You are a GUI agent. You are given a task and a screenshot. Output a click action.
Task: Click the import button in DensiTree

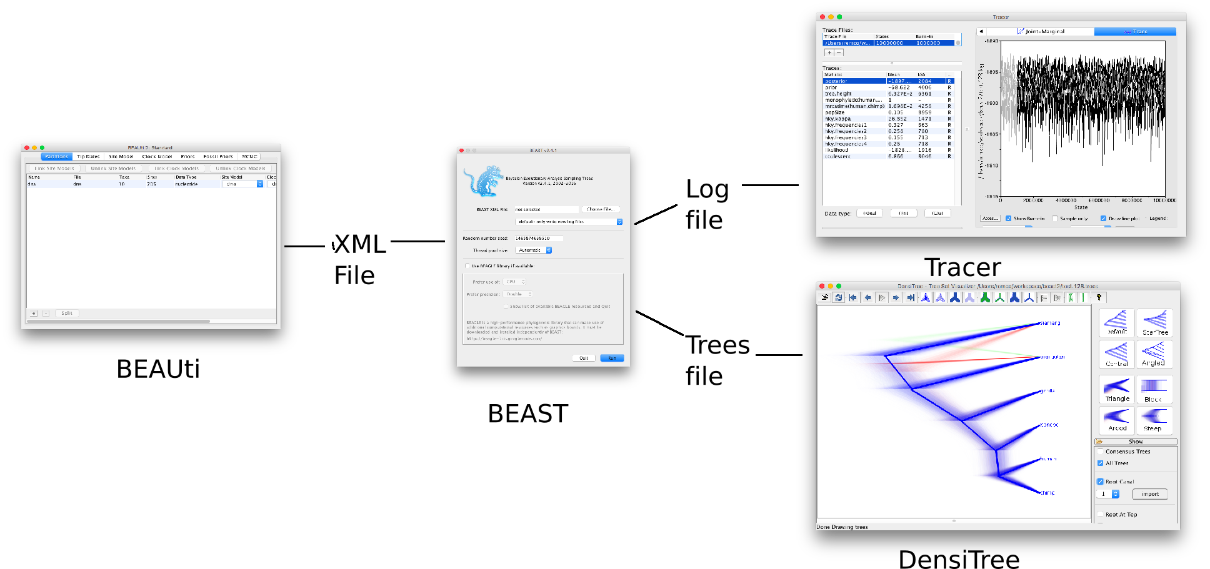pos(1150,494)
